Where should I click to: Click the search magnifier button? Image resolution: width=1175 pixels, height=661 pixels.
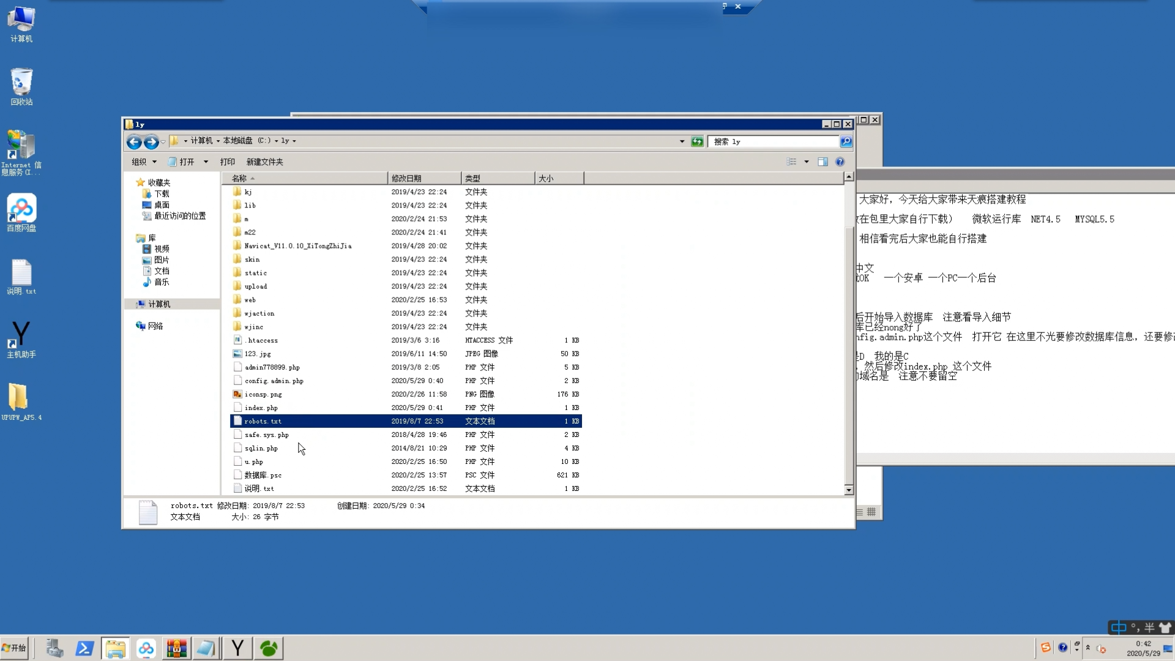click(x=846, y=141)
